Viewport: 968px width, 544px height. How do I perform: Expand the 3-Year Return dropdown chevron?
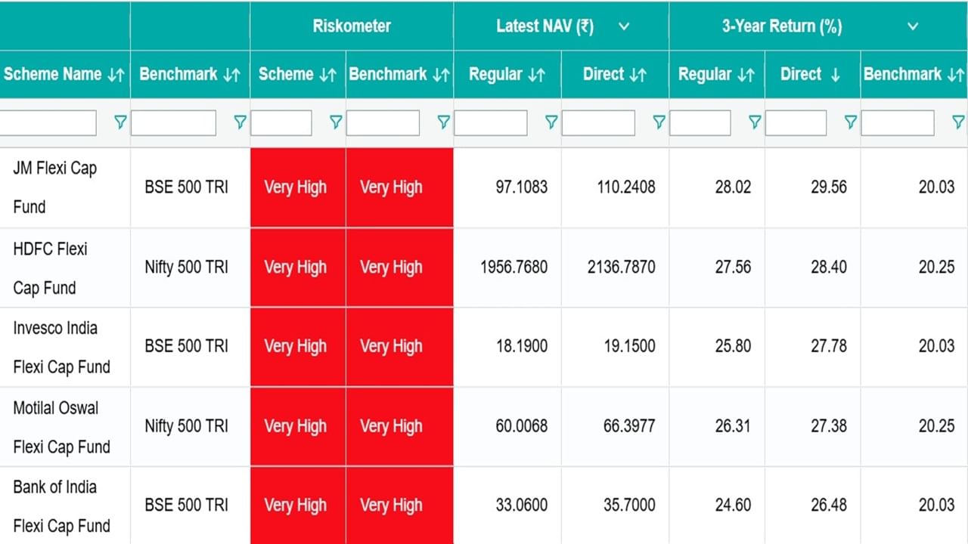tap(913, 26)
